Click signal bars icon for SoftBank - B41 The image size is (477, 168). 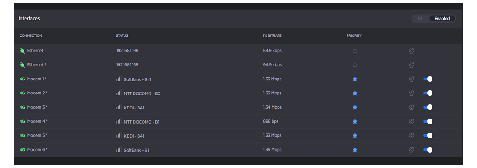[x=119, y=79]
